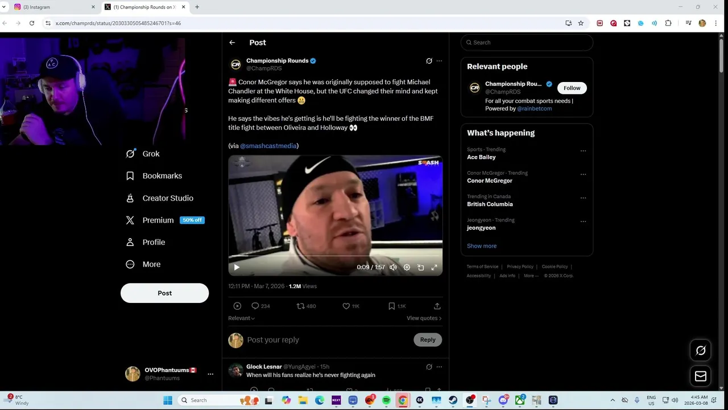Image resolution: width=728 pixels, height=410 pixels.
Task: Open the More sidebar menu
Action: pyautogui.click(x=143, y=264)
